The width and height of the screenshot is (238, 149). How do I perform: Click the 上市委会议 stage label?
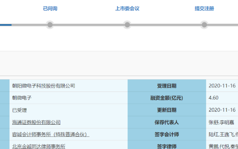127,8
